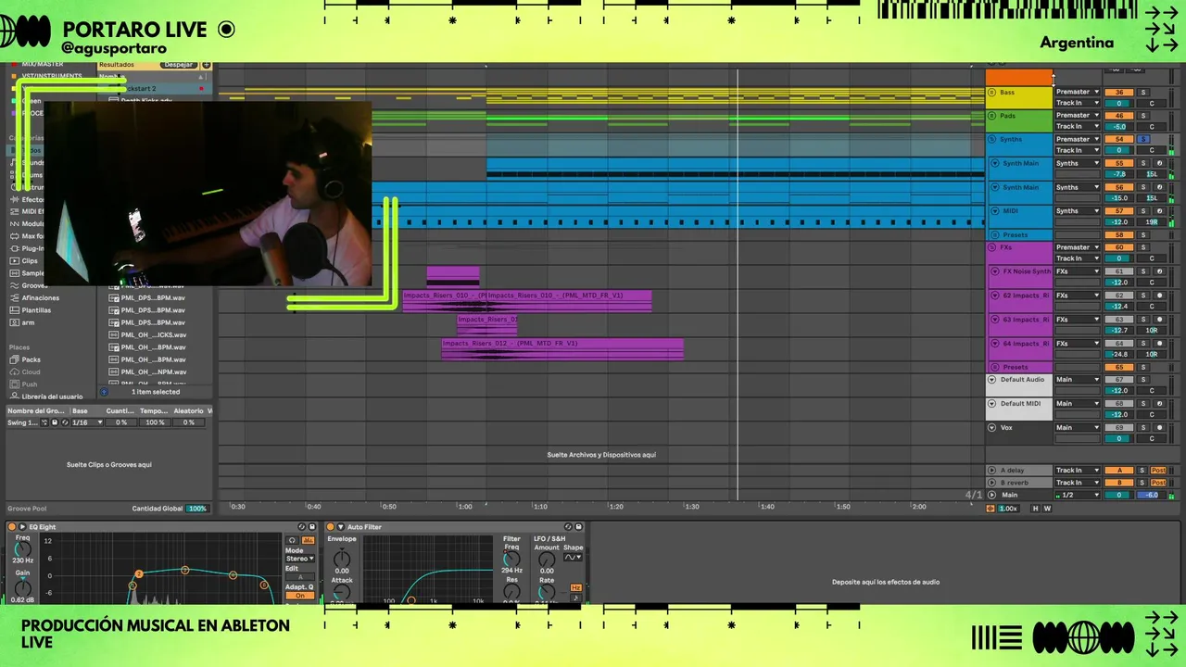The image size is (1186, 667).
Task: Click the Hz button in Auto Filter LFO
Action: coord(575,587)
